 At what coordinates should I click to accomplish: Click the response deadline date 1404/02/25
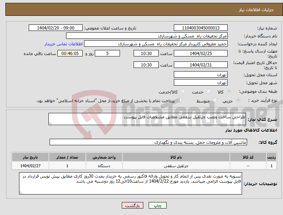201,53
